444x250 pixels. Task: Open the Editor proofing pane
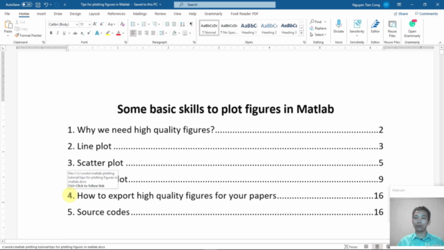(375, 27)
